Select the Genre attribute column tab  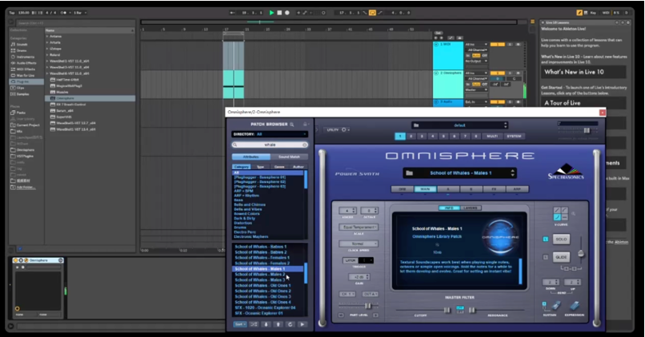click(x=279, y=167)
